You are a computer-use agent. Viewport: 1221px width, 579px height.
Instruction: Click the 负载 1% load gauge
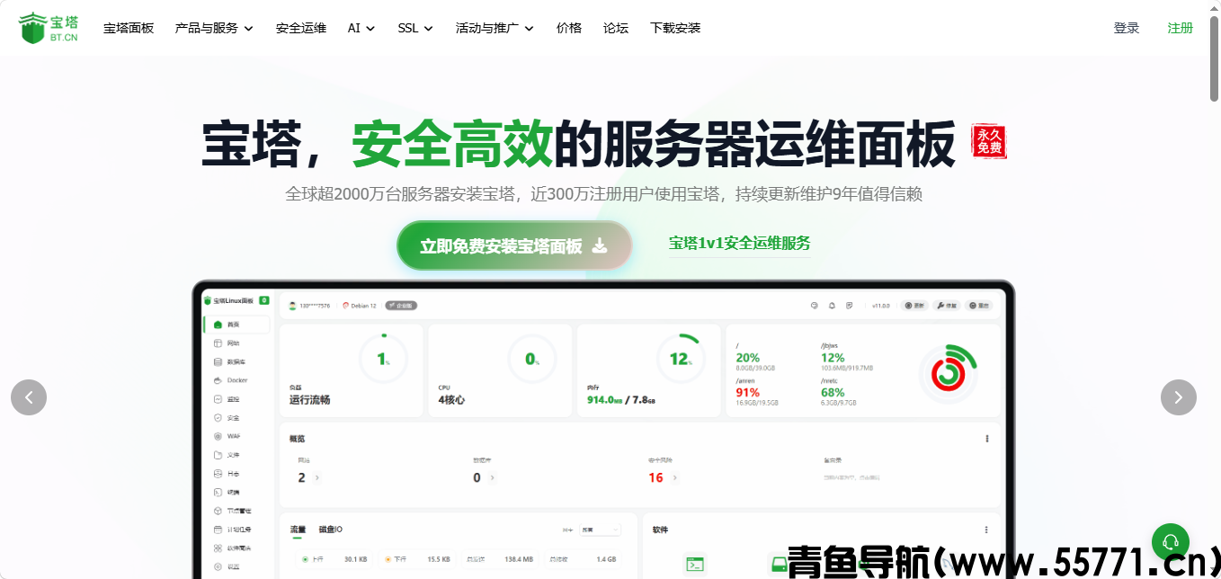pos(383,359)
